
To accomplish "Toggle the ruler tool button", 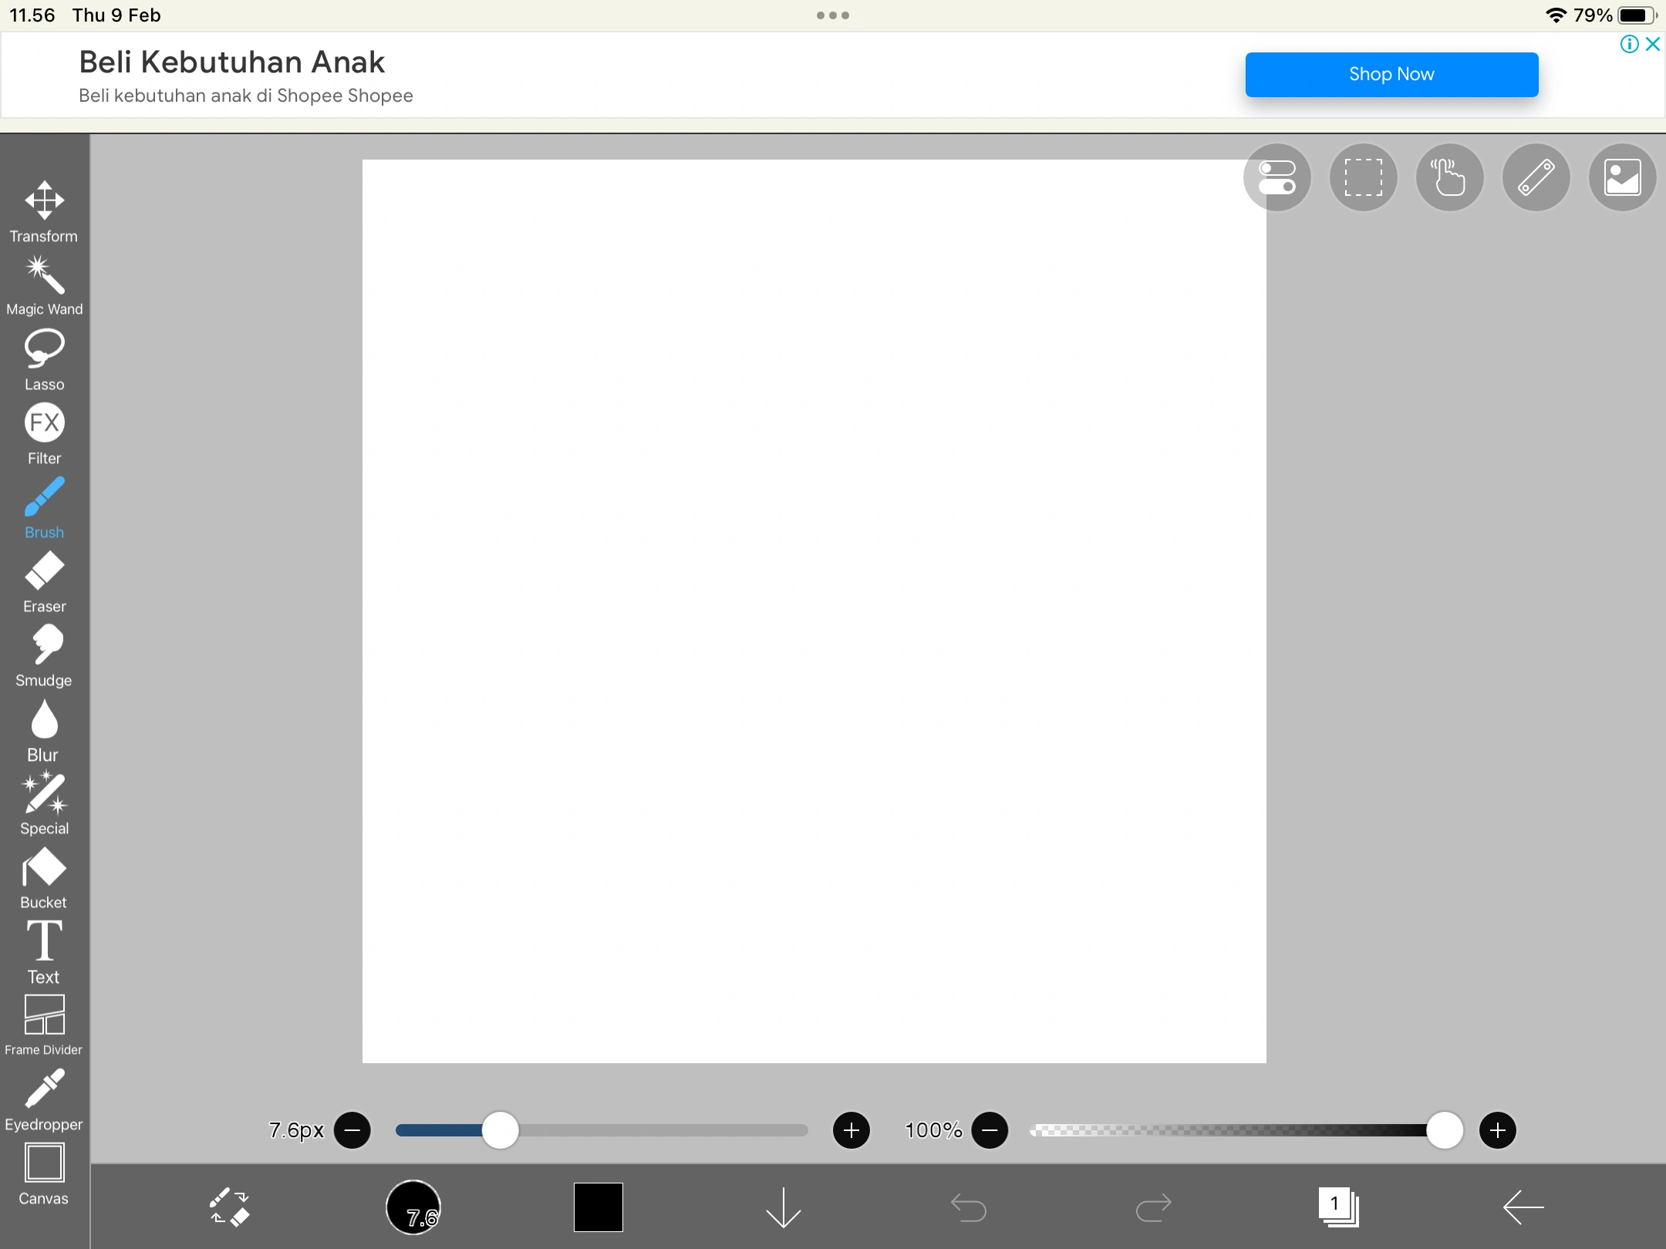I will pos(1536,177).
